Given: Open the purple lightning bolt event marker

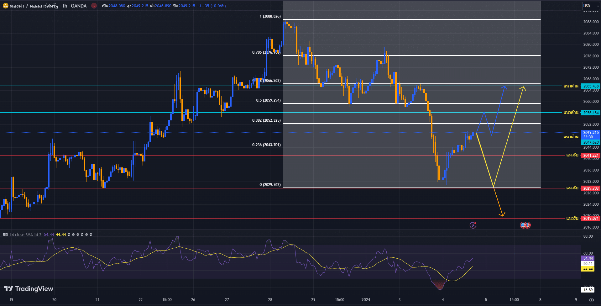Looking at the screenshot, I should (473, 225).
